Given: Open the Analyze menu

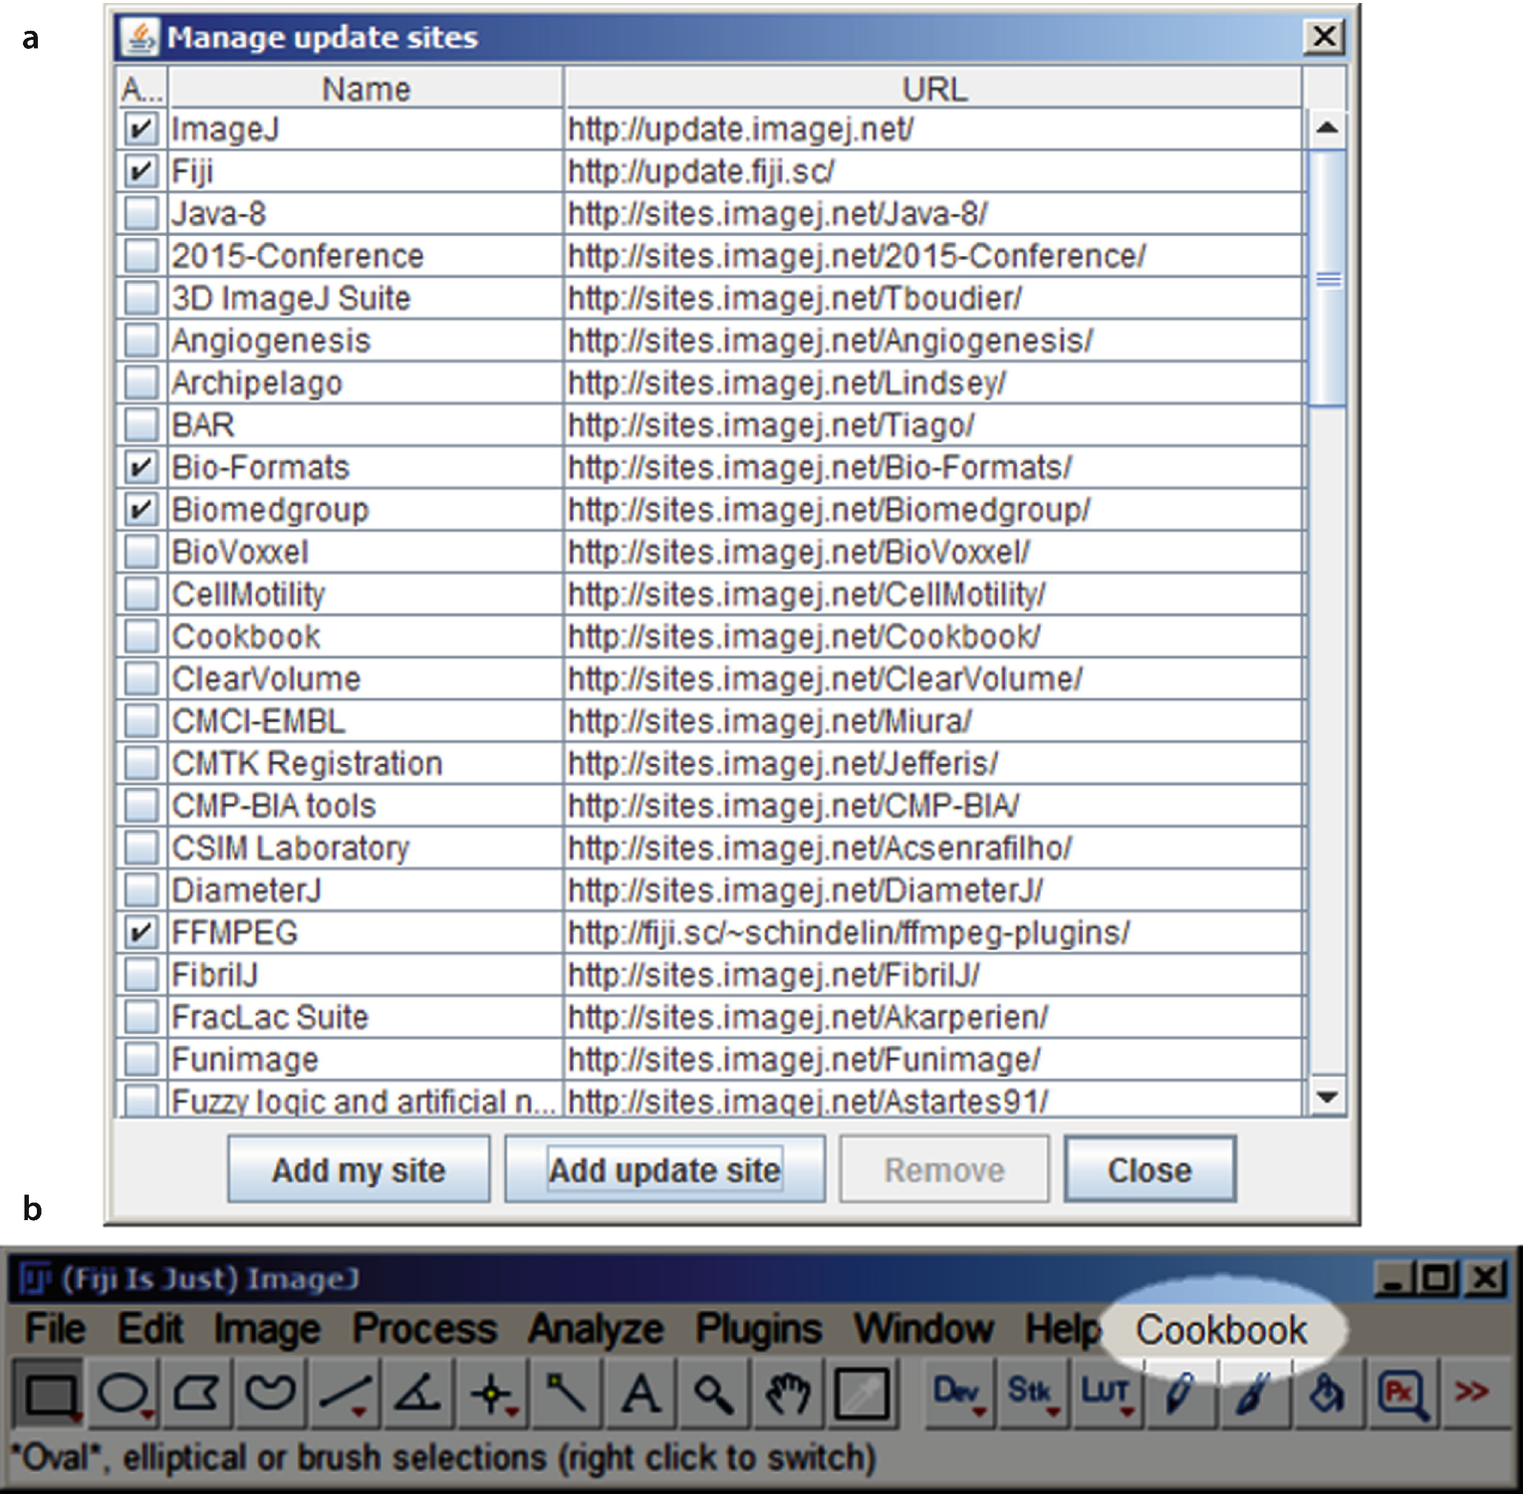Looking at the screenshot, I should (x=597, y=1329).
